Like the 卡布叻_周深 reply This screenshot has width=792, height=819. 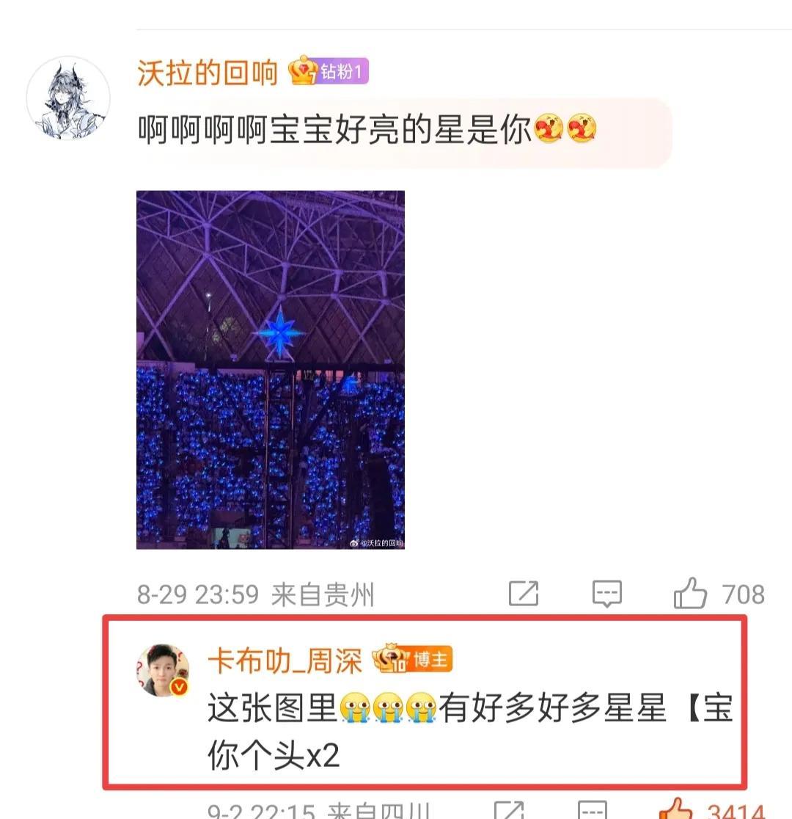pos(676,809)
